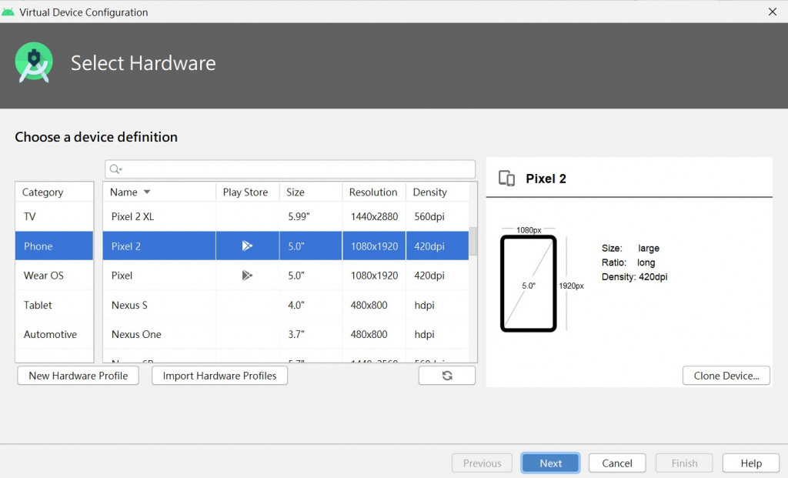Click the Resolution column header

[x=374, y=192]
